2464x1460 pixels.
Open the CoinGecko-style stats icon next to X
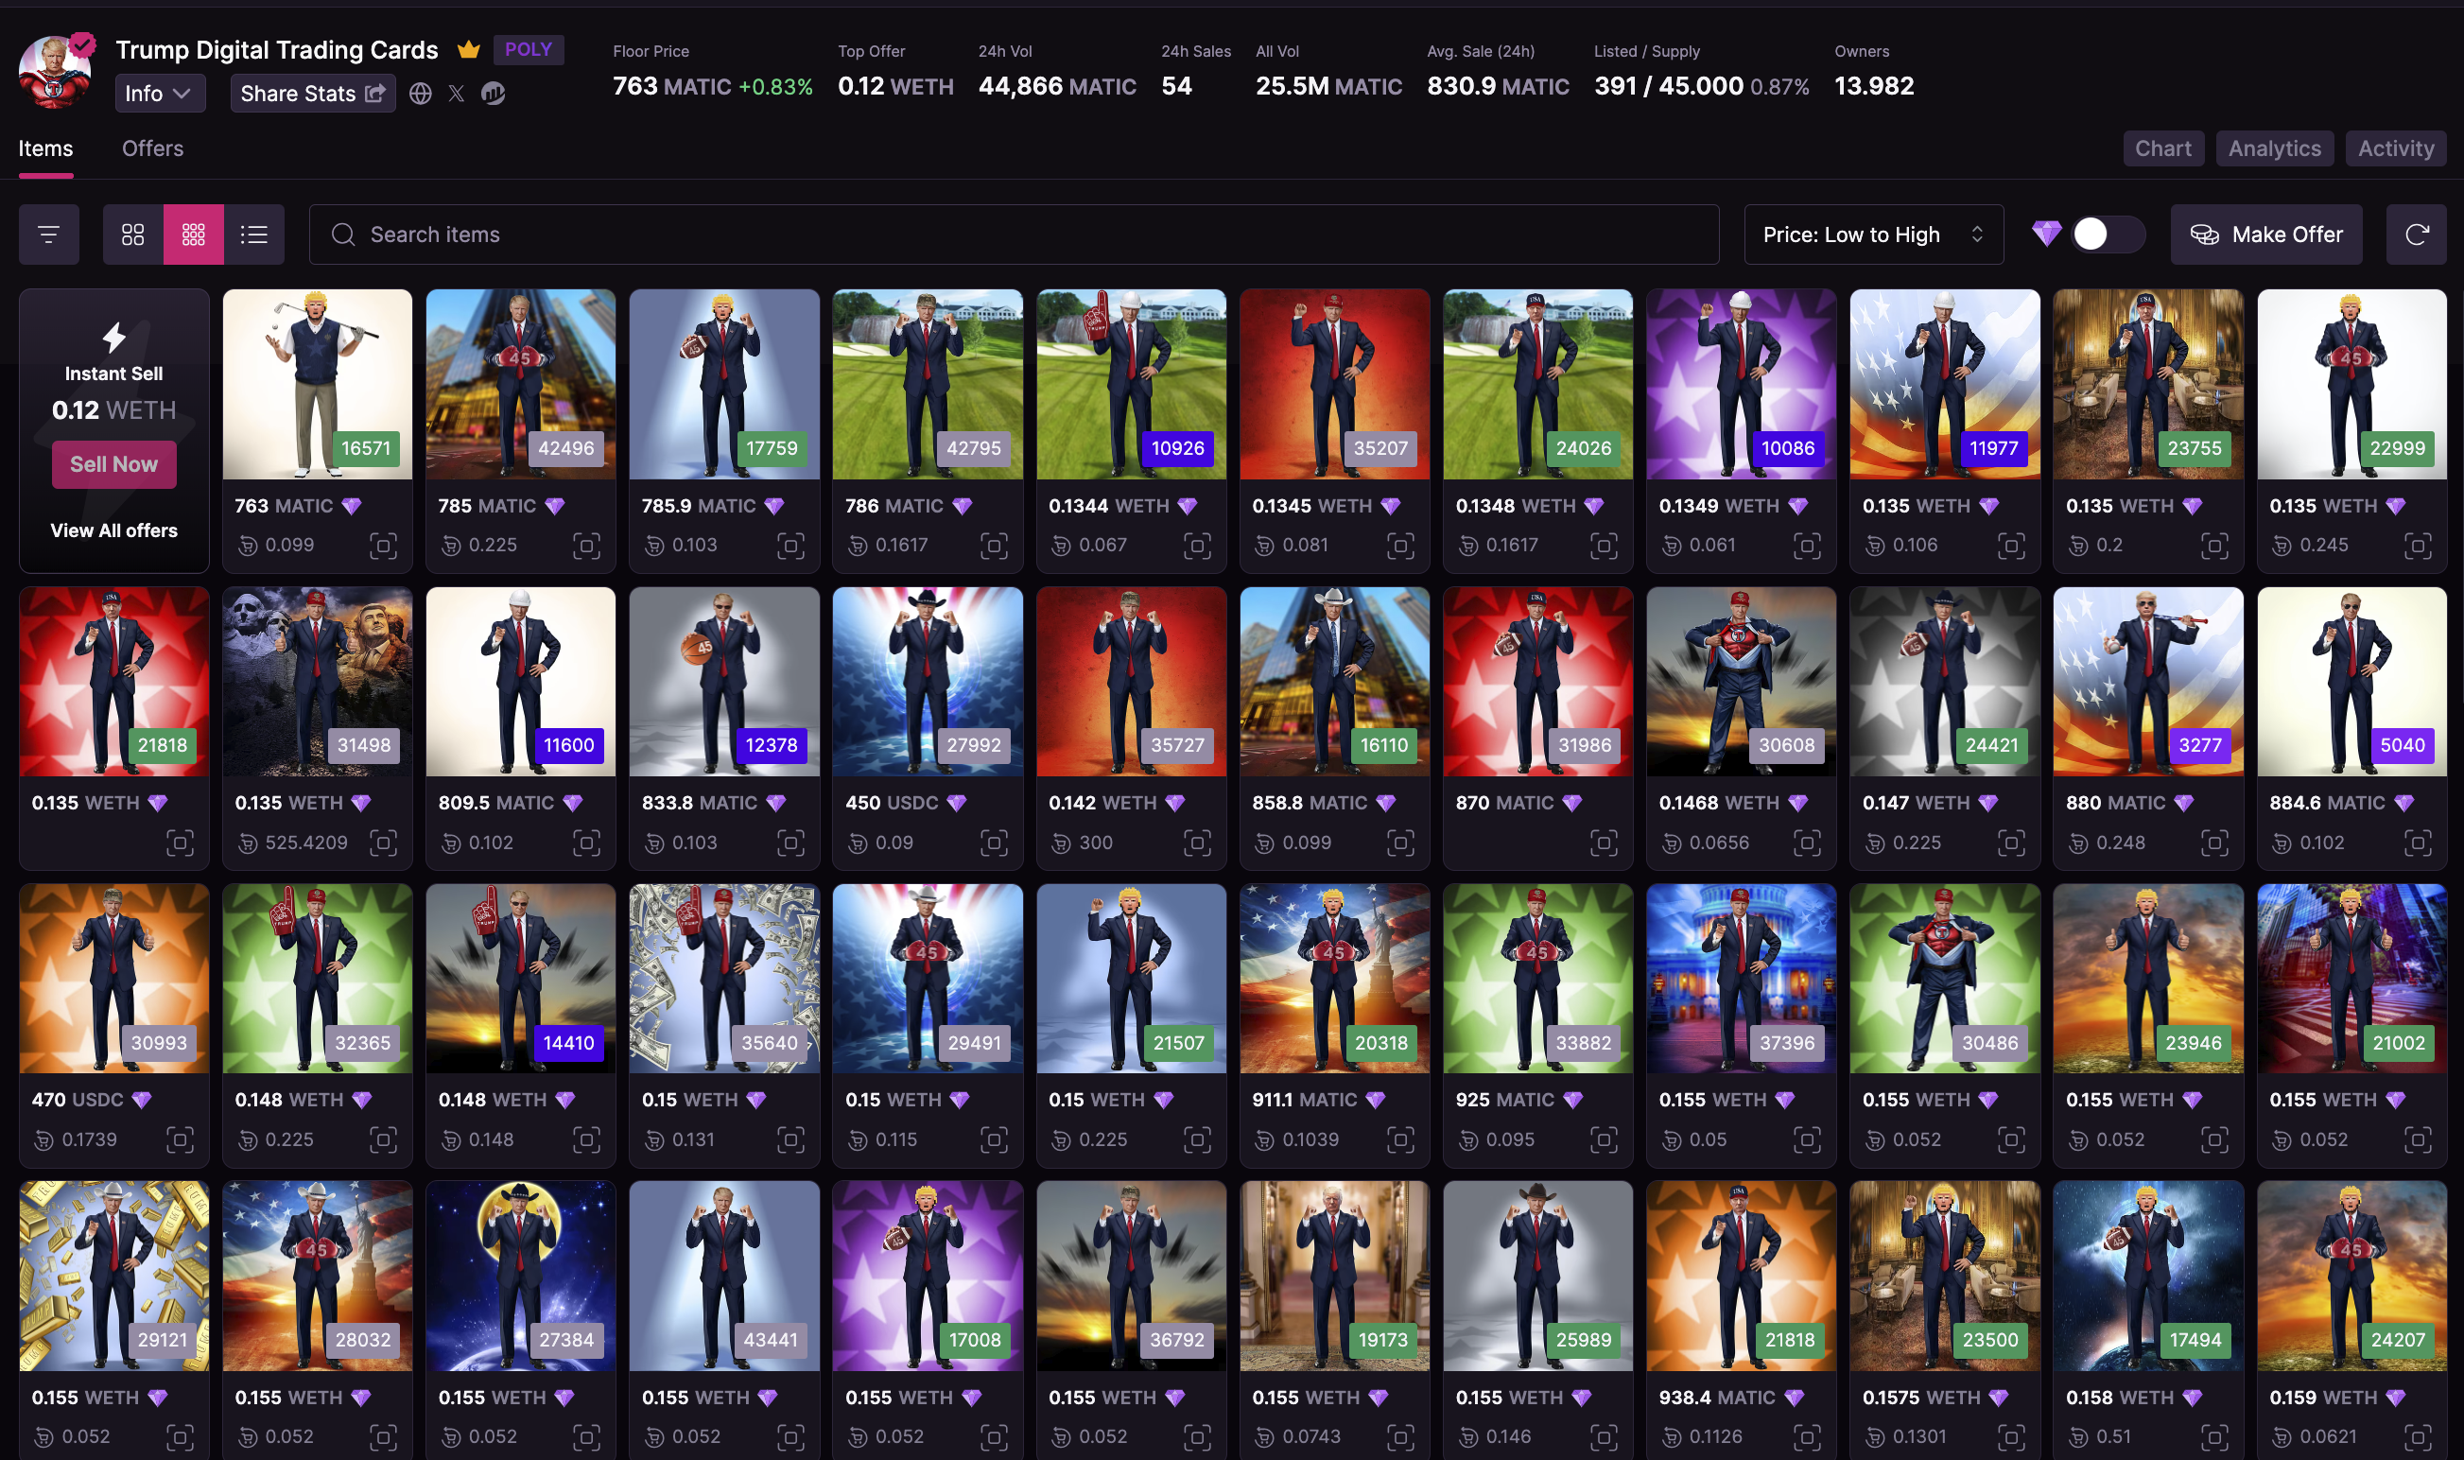coord(493,94)
